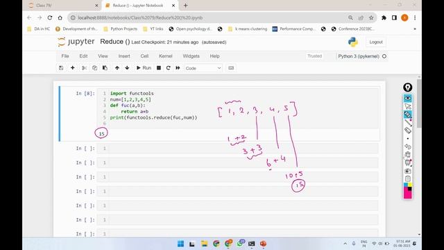
Task: Rename notebook by clicking Reduce () title
Action: [x=115, y=42]
